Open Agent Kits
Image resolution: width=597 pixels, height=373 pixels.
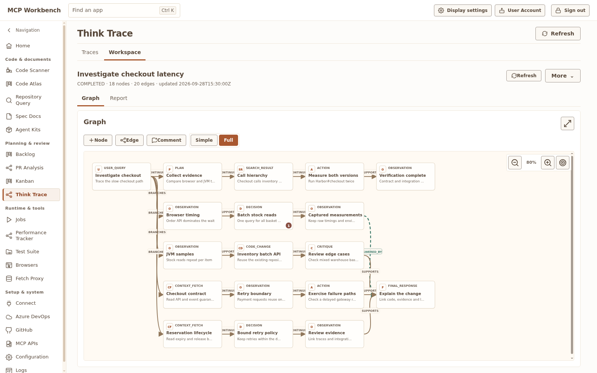coord(31,130)
